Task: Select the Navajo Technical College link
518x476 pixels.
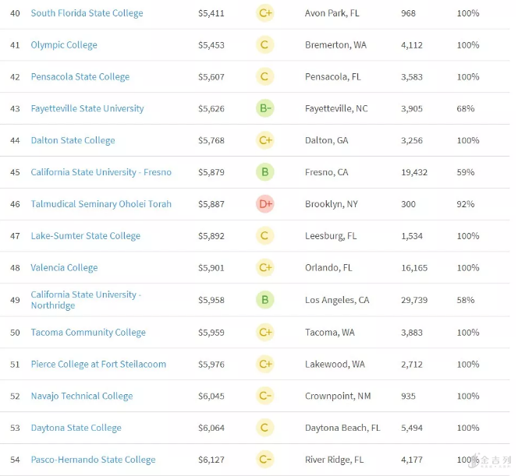Action: (x=82, y=396)
